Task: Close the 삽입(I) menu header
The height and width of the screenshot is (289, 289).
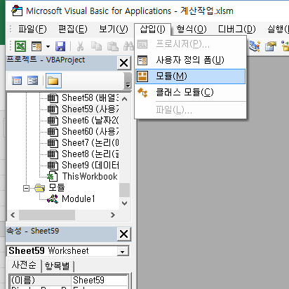Action: click(153, 29)
